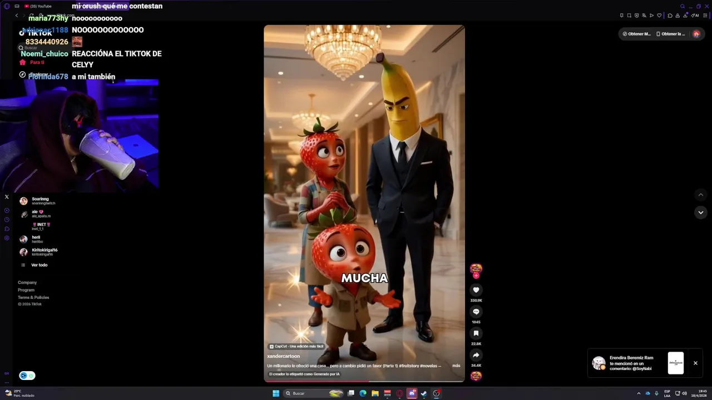Open Soarinng followed account

click(x=38, y=201)
